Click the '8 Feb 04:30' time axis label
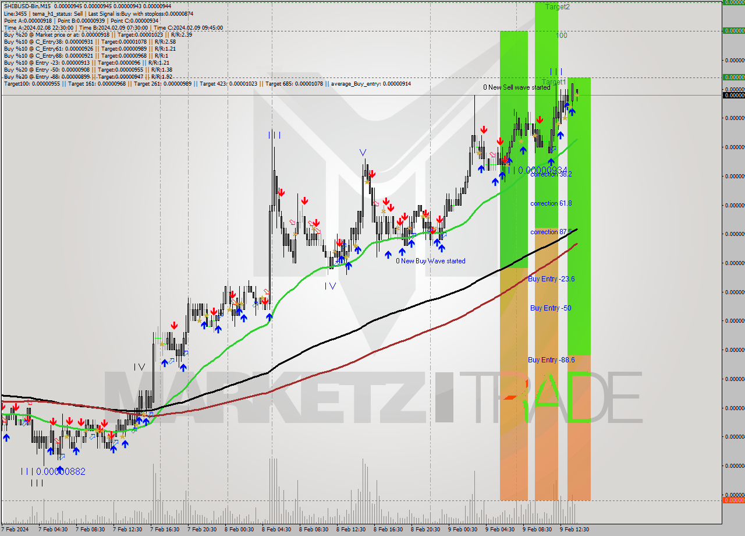Screen dimensions: 745x536 [276, 530]
